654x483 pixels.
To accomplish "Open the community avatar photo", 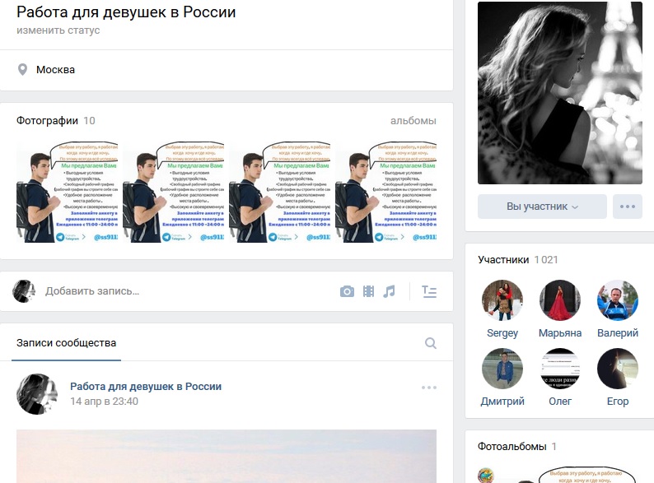I will 560,93.
